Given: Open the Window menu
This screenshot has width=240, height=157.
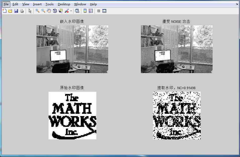Looking at the screenshot, I should pyautogui.click(x=80, y=4).
